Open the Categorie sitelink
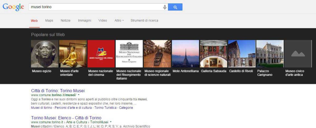This screenshot has height=128, width=316. pyautogui.click(x=126, y=108)
